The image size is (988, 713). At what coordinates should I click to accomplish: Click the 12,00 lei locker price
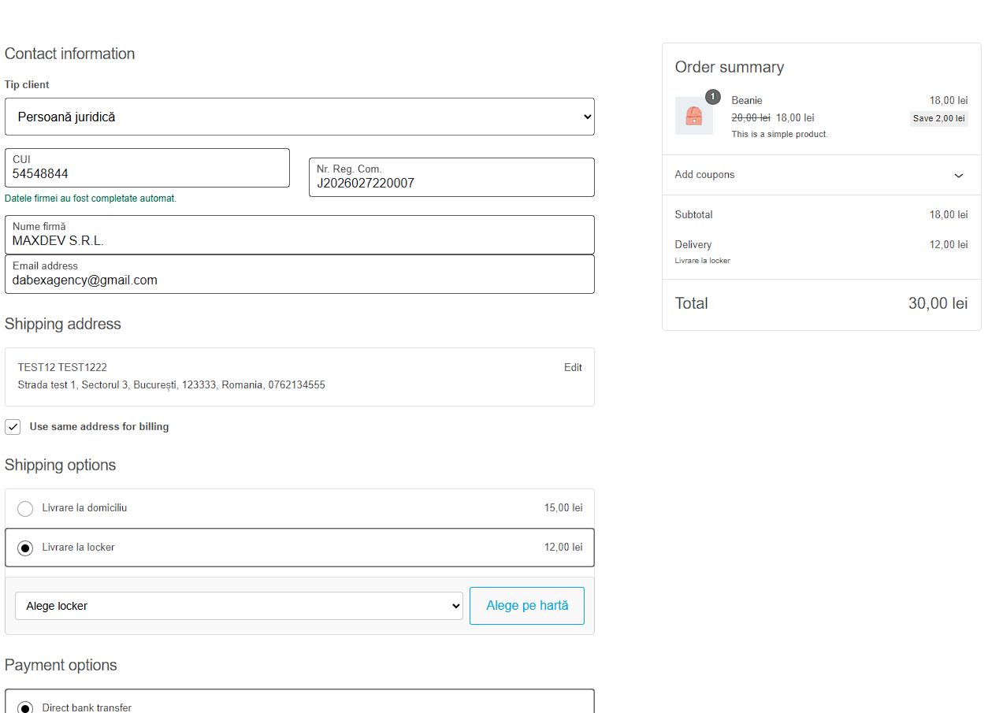[563, 547]
